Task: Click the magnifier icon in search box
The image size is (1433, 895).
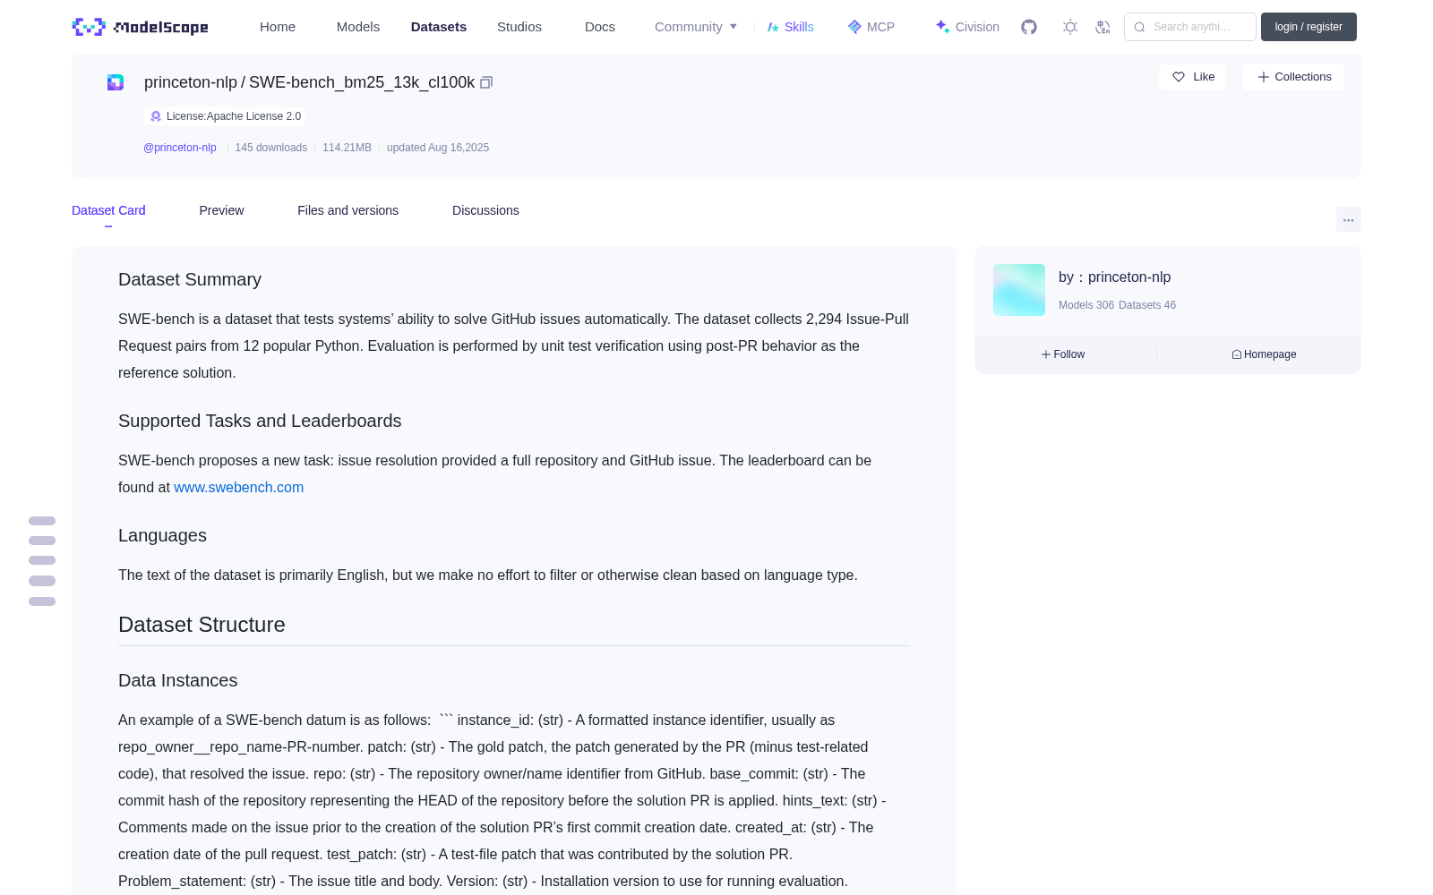Action: coord(1139,27)
